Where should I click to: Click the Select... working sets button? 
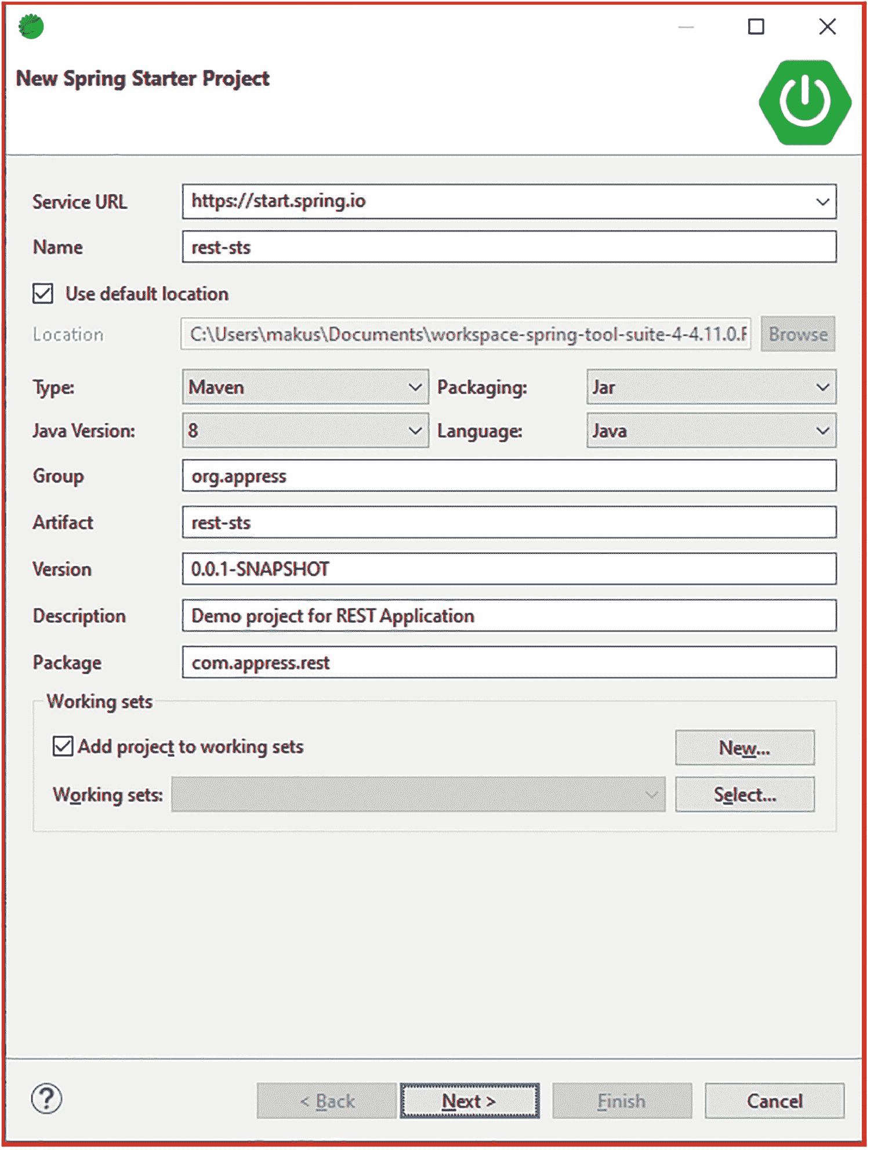click(745, 795)
